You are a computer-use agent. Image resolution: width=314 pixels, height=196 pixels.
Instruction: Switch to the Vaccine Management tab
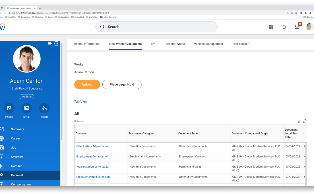(x=208, y=44)
